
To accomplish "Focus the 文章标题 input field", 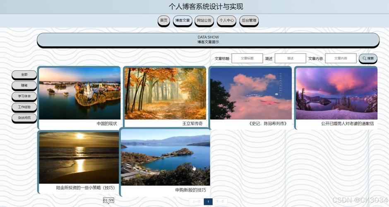I will tap(247, 58).
